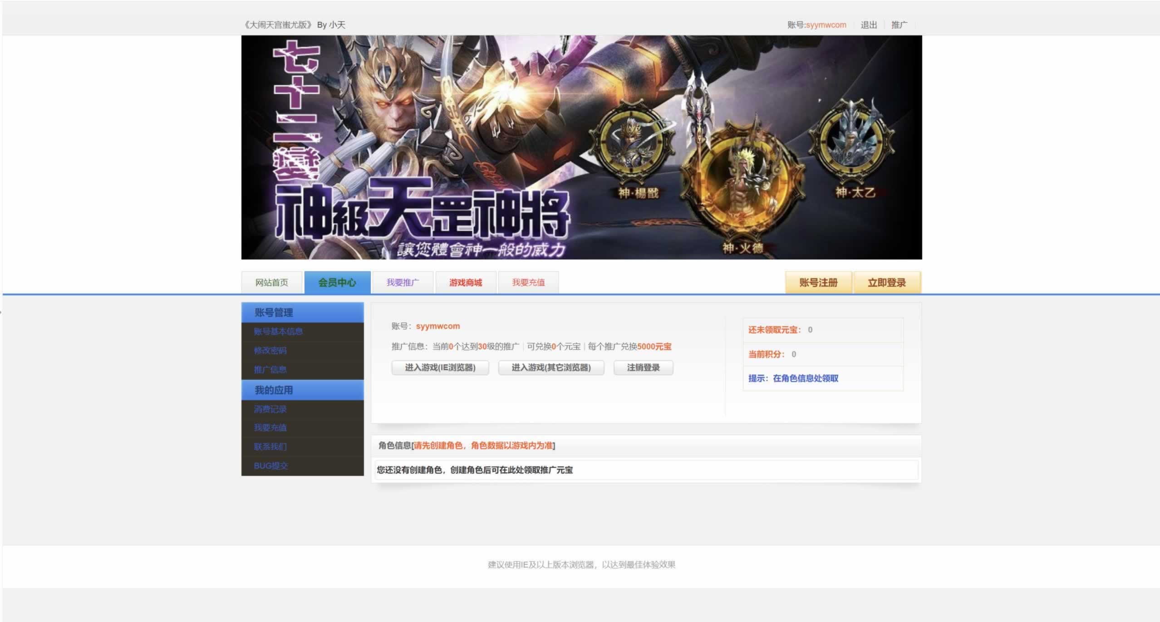This screenshot has width=1160, height=622.
Task: Go to the 游戏商城 tab
Action: coord(466,282)
